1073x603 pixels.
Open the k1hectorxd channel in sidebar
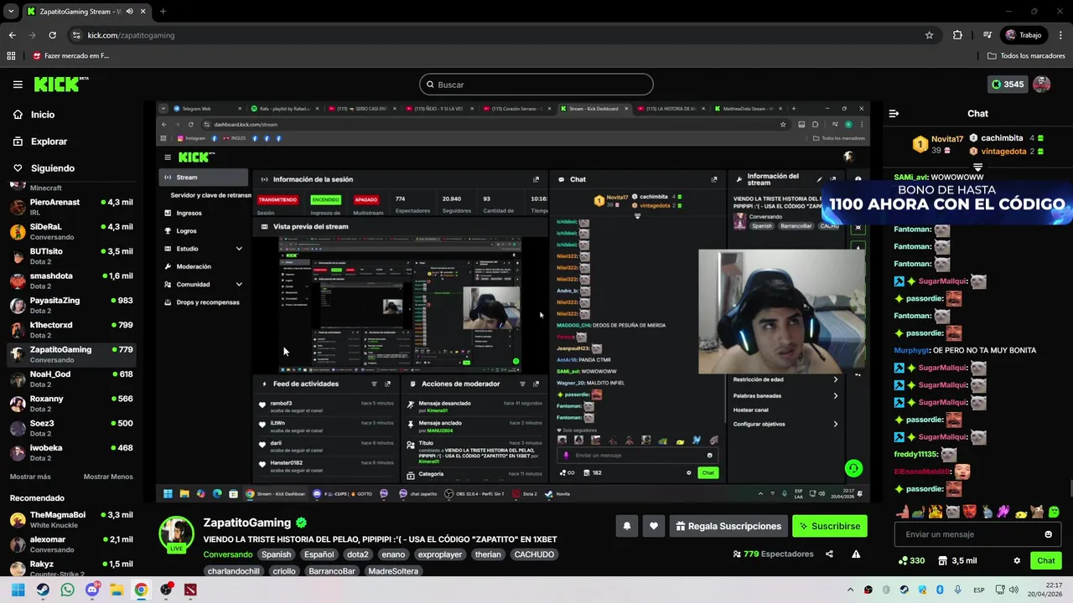coord(72,329)
